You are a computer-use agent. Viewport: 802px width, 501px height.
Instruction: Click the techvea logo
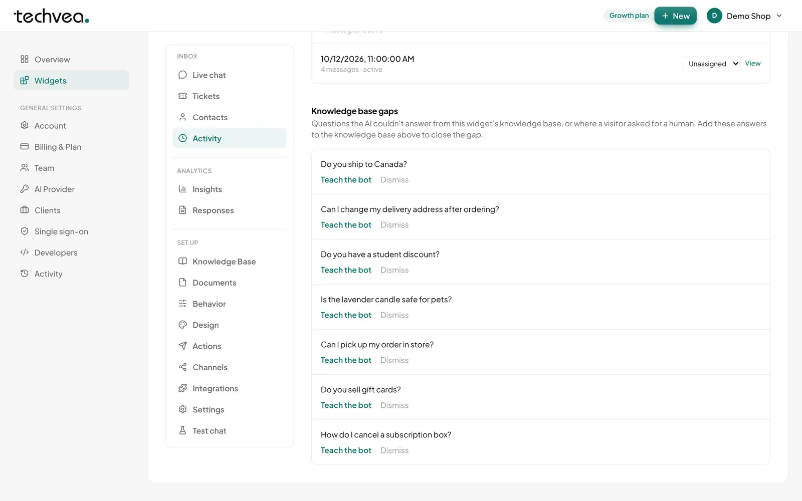[52, 16]
